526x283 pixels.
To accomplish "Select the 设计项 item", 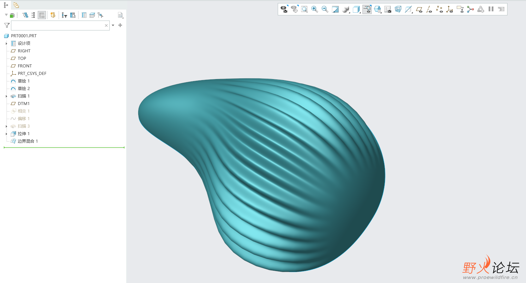I will tap(24, 43).
